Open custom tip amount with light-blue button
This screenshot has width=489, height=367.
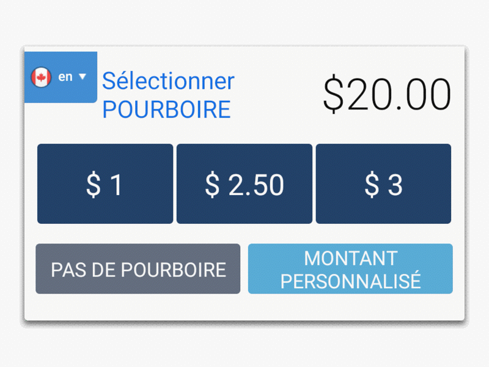tap(350, 269)
